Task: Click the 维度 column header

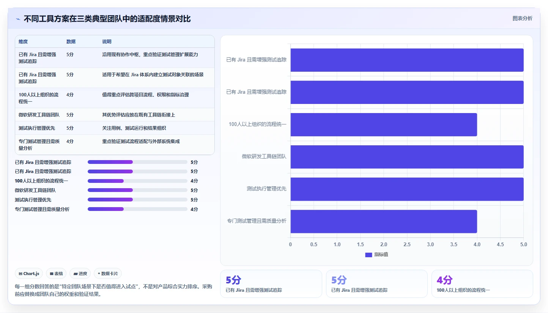Action: coord(23,42)
